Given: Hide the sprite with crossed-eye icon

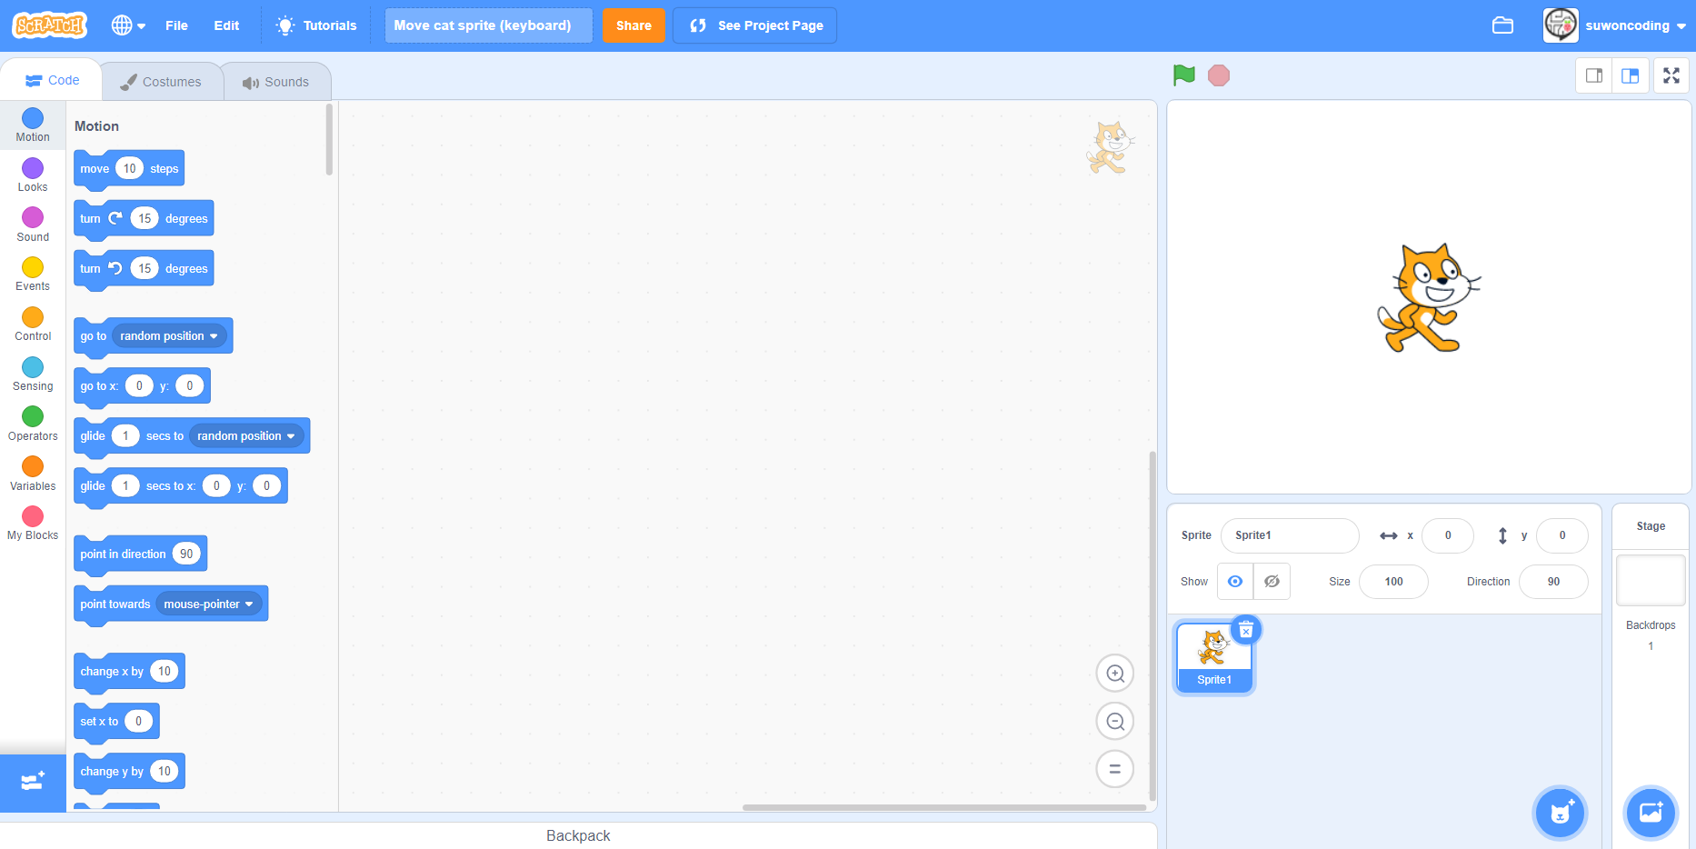Looking at the screenshot, I should coord(1272,582).
